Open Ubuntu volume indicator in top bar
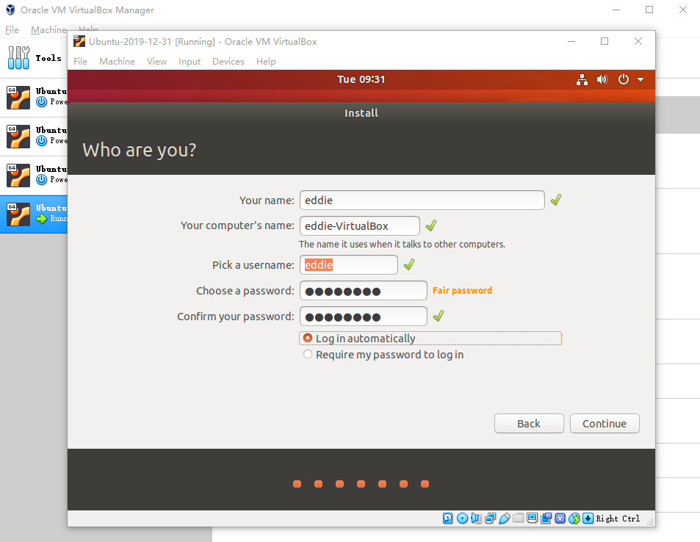The width and height of the screenshot is (700, 542). click(x=602, y=79)
